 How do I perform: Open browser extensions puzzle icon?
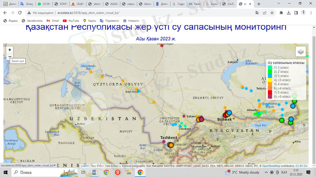281,13
